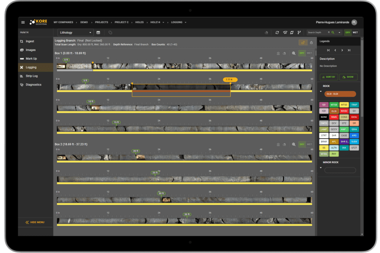Open the Lithology dropdown

(x=75, y=32)
